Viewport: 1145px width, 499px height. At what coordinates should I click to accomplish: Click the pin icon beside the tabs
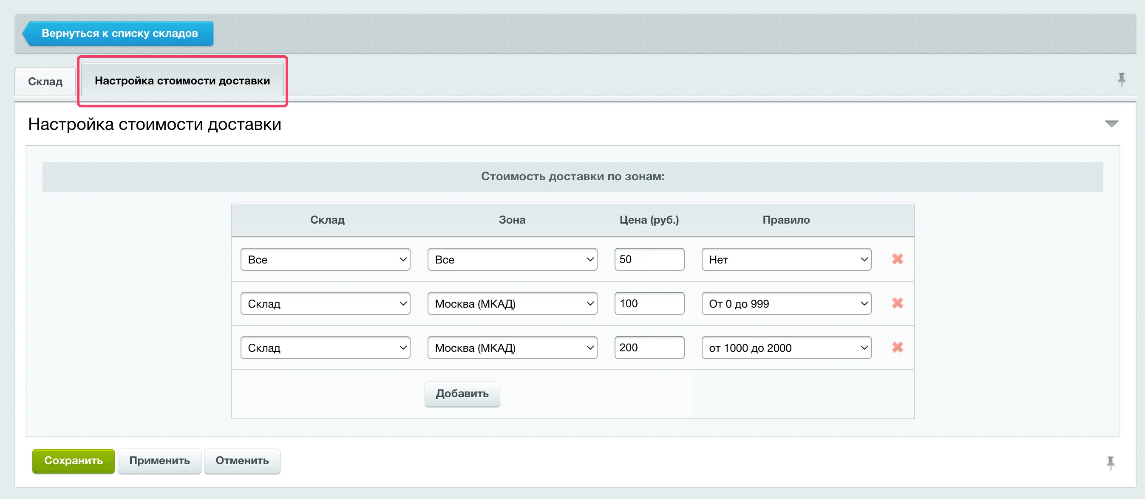pyautogui.click(x=1122, y=79)
